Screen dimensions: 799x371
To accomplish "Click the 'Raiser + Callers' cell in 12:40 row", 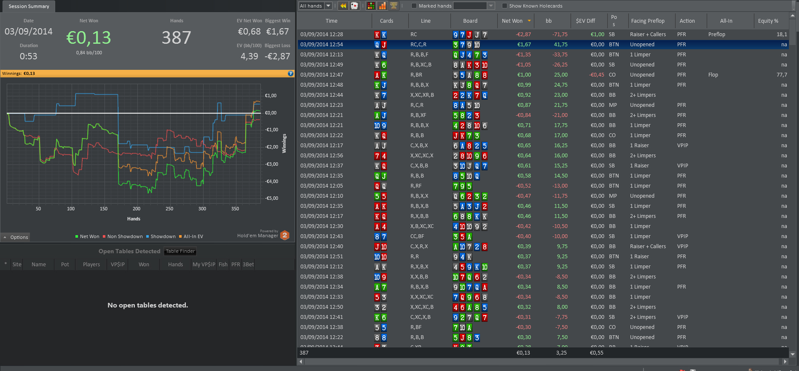I will [648, 246].
